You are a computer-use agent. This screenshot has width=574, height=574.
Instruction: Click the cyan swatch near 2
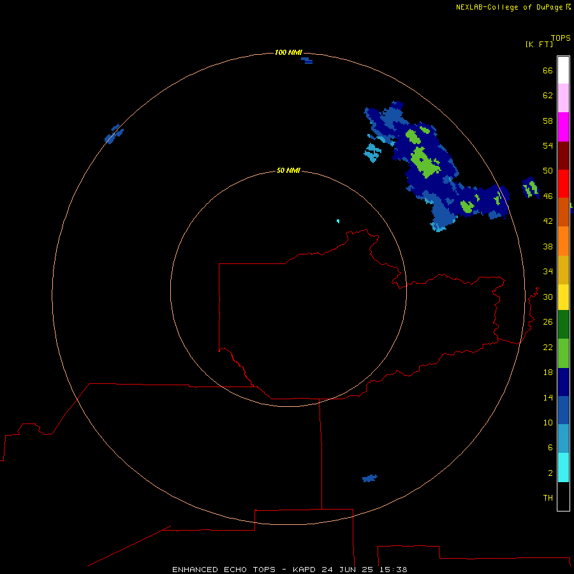click(563, 467)
